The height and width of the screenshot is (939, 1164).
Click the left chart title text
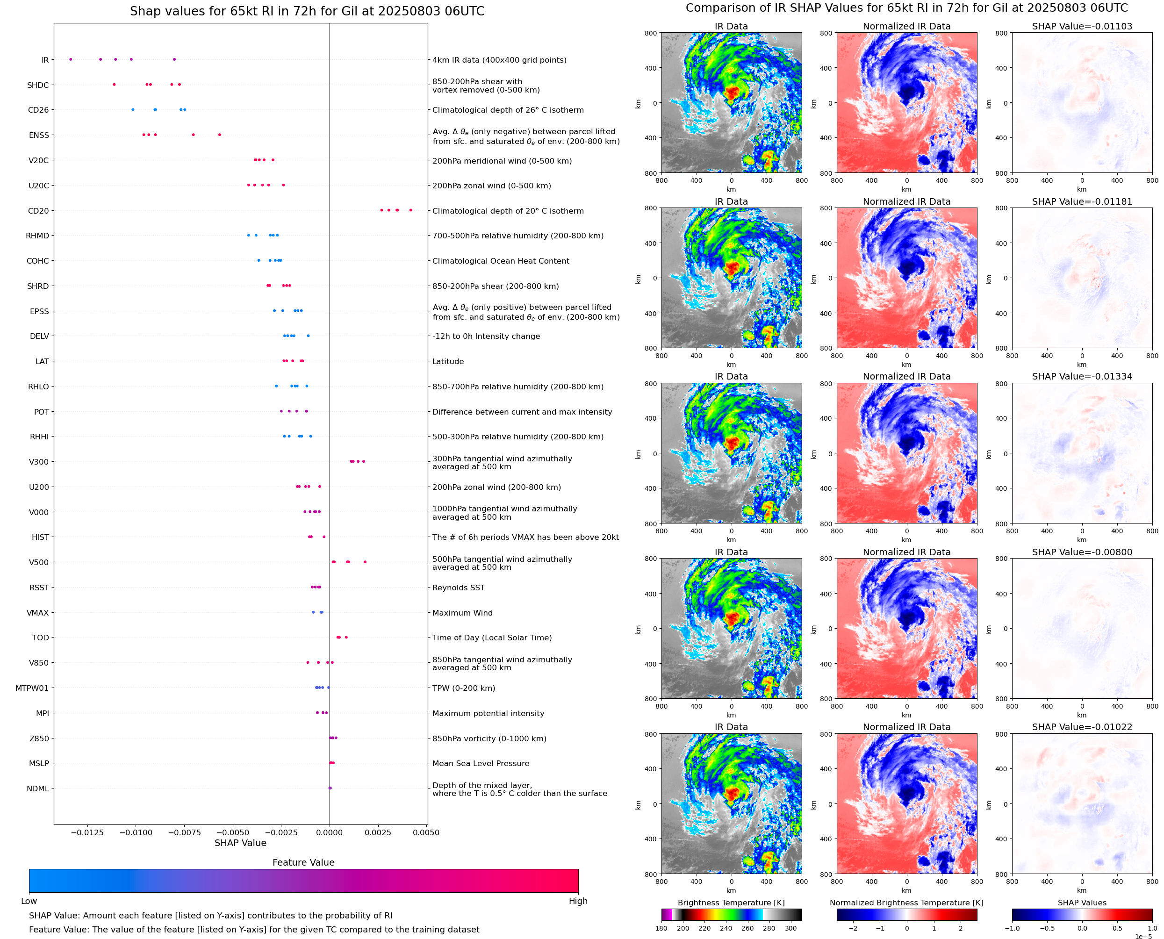(307, 11)
